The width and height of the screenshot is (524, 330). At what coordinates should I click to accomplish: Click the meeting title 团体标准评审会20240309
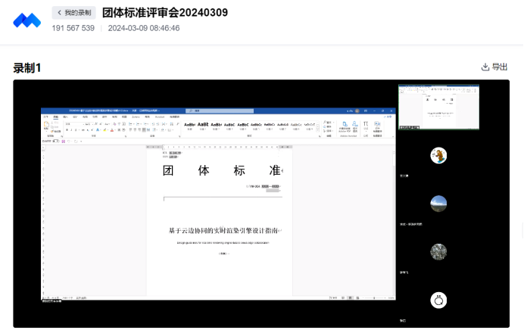click(x=164, y=13)
